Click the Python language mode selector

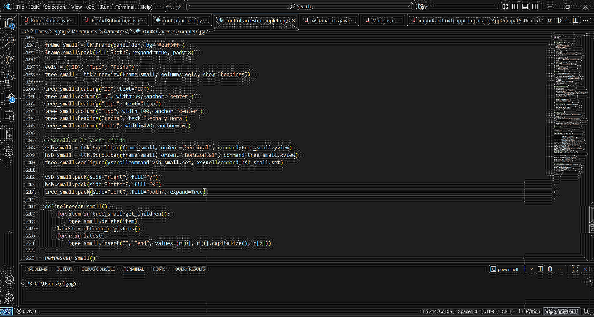point(532,311)
